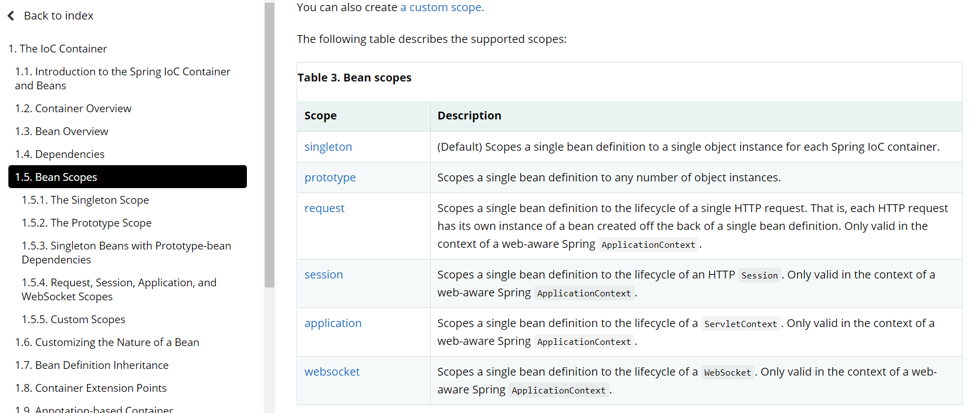Click the websocket scope link

coord(332,372)
